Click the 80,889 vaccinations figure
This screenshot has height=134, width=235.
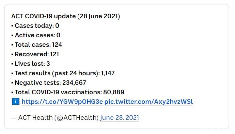114,92
